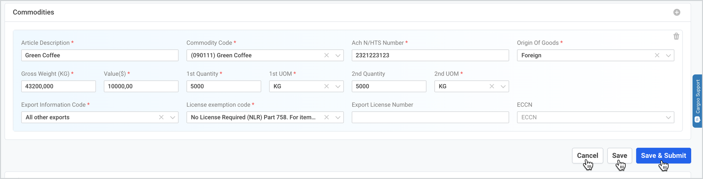This screenshot has width=703, height=179.
Task: Expand the Export Information Code dropdown
Action: click(172, 118)
